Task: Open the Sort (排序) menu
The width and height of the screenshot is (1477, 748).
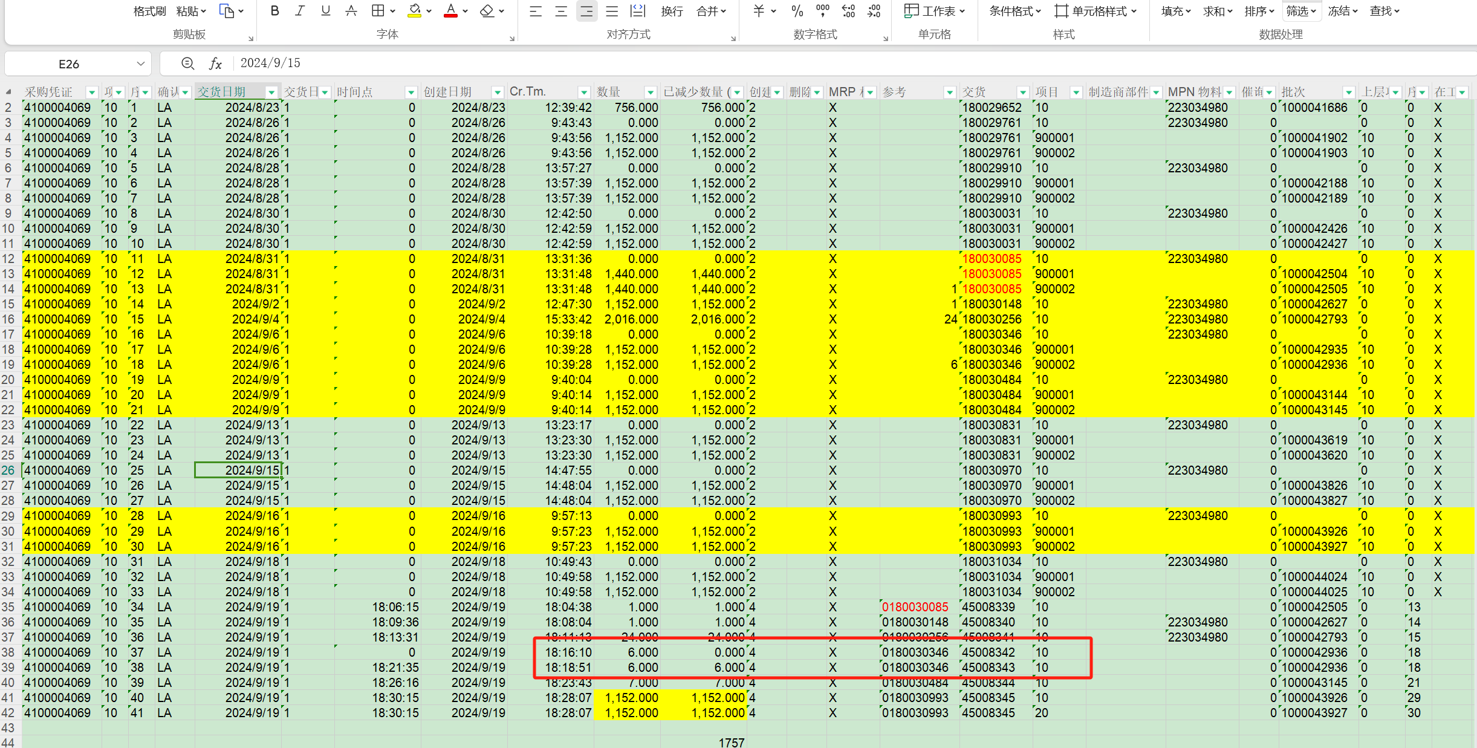Action: (1259, 11)
